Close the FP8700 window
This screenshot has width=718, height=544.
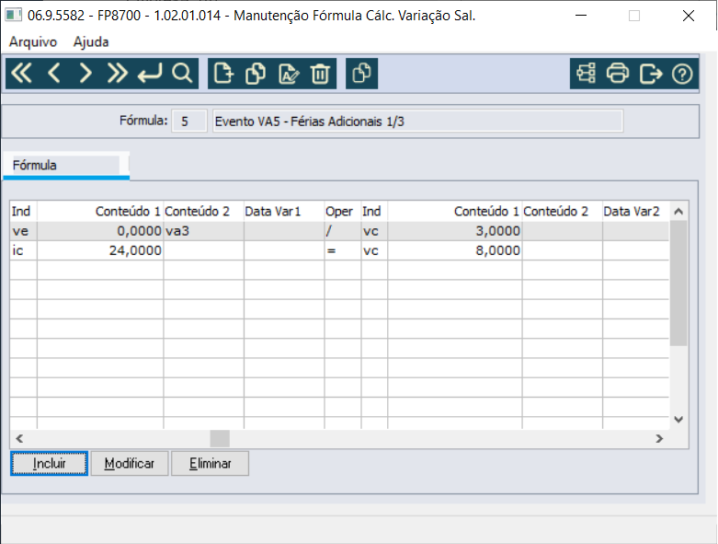(689, 16)
